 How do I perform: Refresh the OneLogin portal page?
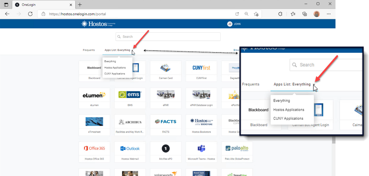pos(30,14)
